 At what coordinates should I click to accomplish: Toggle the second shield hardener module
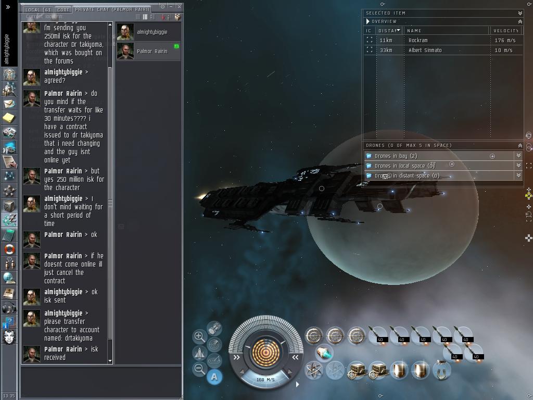coord(420,370)
